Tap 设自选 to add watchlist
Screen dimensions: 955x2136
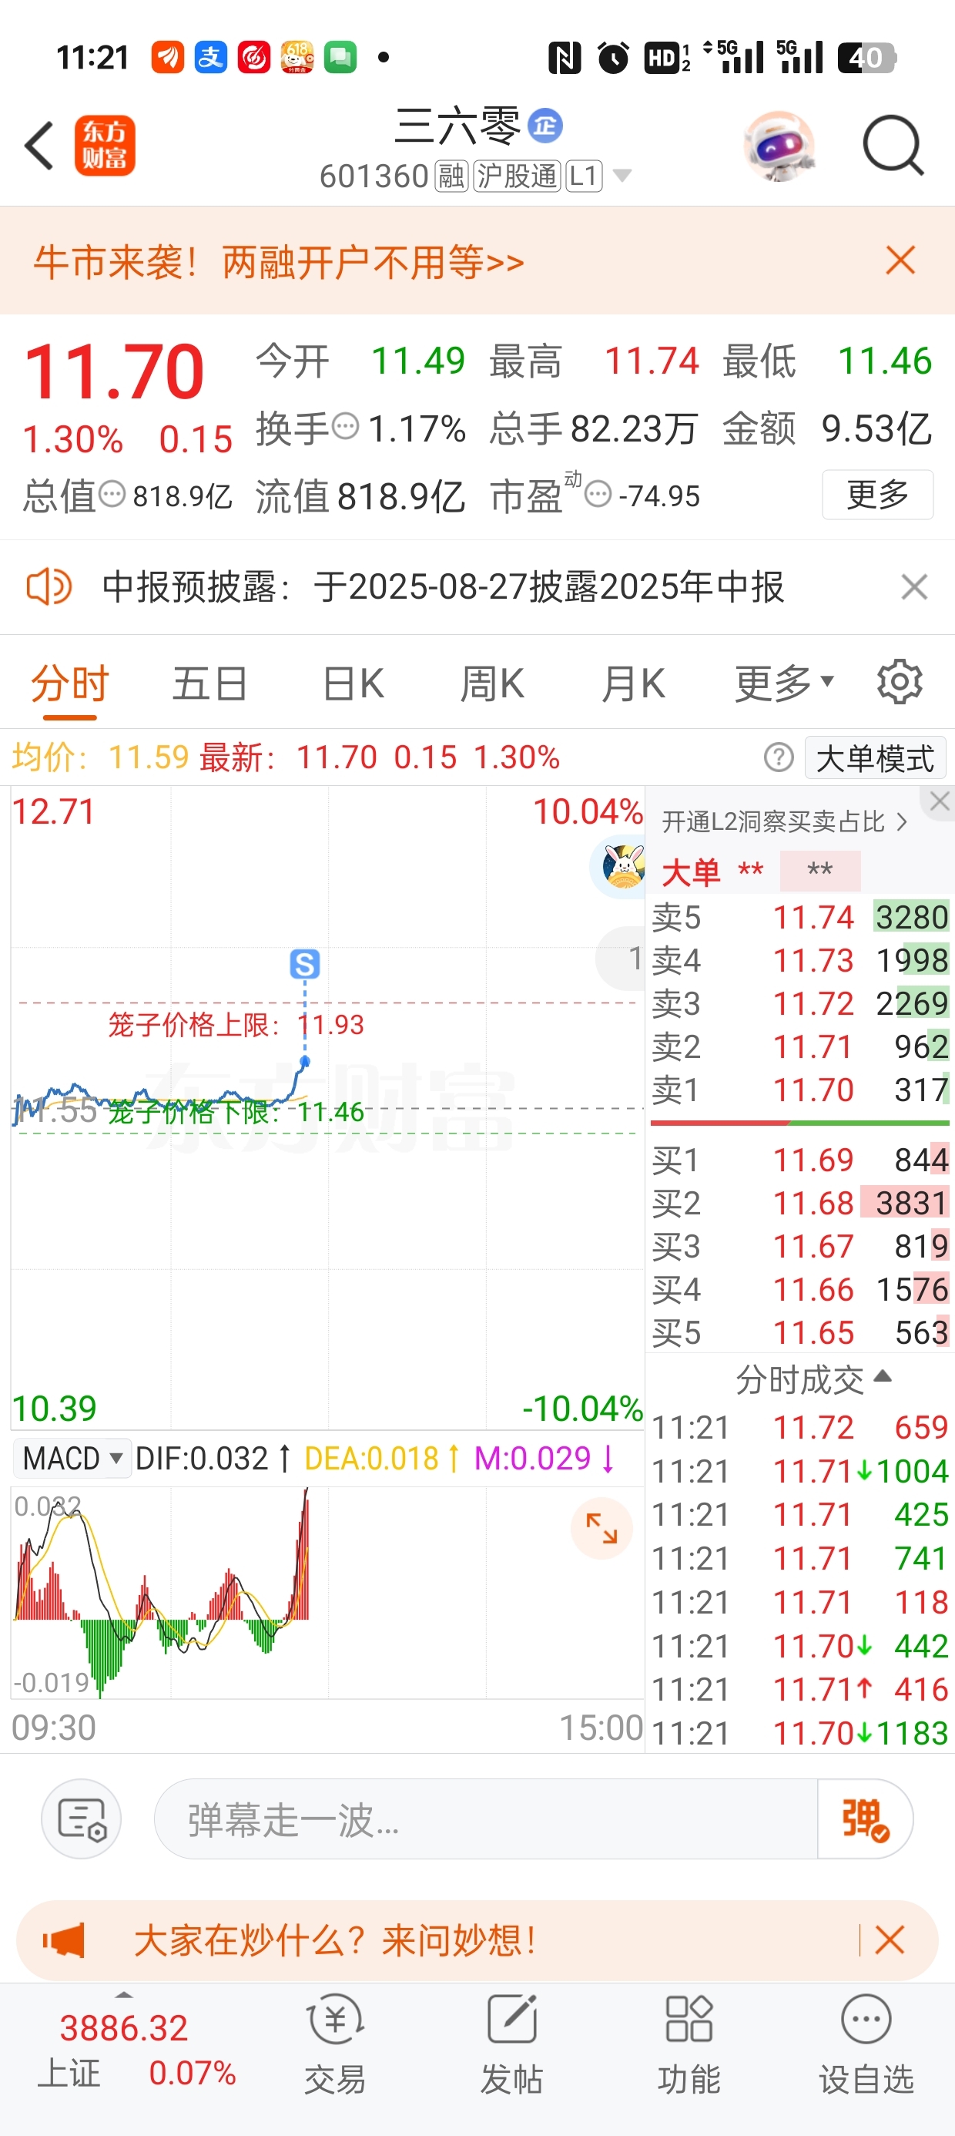pyautogui.click(x=866, y=2046)
